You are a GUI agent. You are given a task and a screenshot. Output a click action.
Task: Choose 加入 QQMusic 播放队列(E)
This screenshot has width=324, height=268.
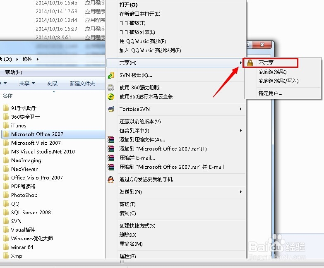click(150, 50)
